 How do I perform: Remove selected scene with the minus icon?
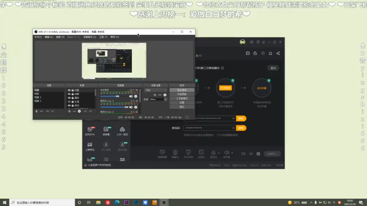41,112
